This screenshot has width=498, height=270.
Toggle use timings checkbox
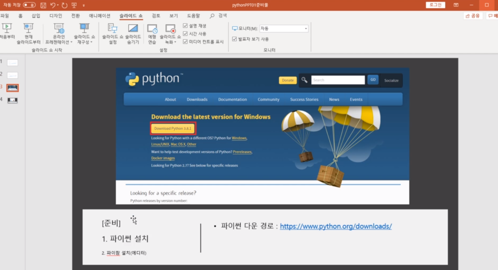[x=185, y=34]
